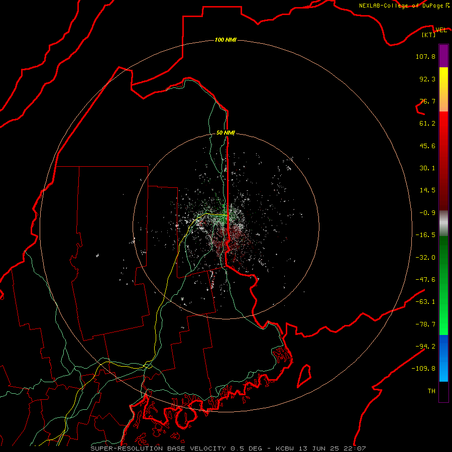Image resolution: width=452 pixels, height=452 pixels.
Task: Click the 76.7 velocity scale value
Action: coord(427,101)
